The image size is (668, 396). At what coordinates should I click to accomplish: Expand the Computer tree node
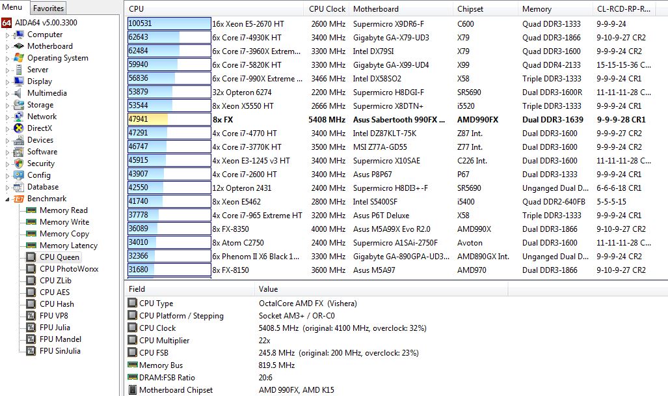(7, 35)
